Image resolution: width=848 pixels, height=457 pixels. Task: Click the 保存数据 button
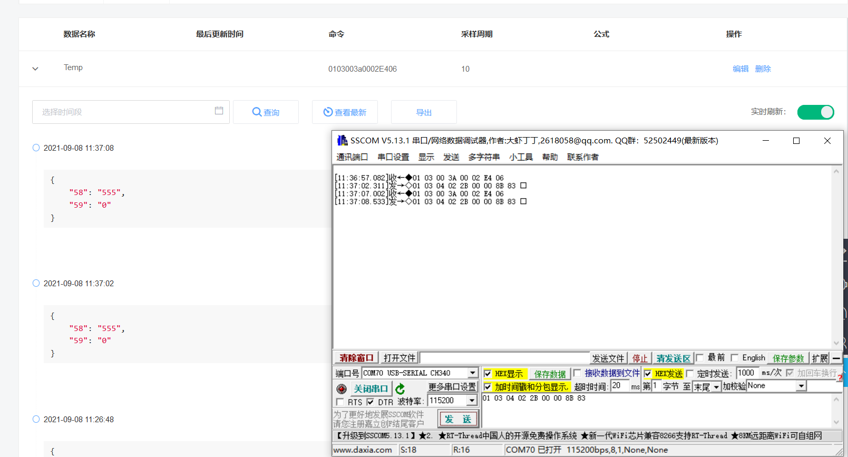click(x=550, y=374)
